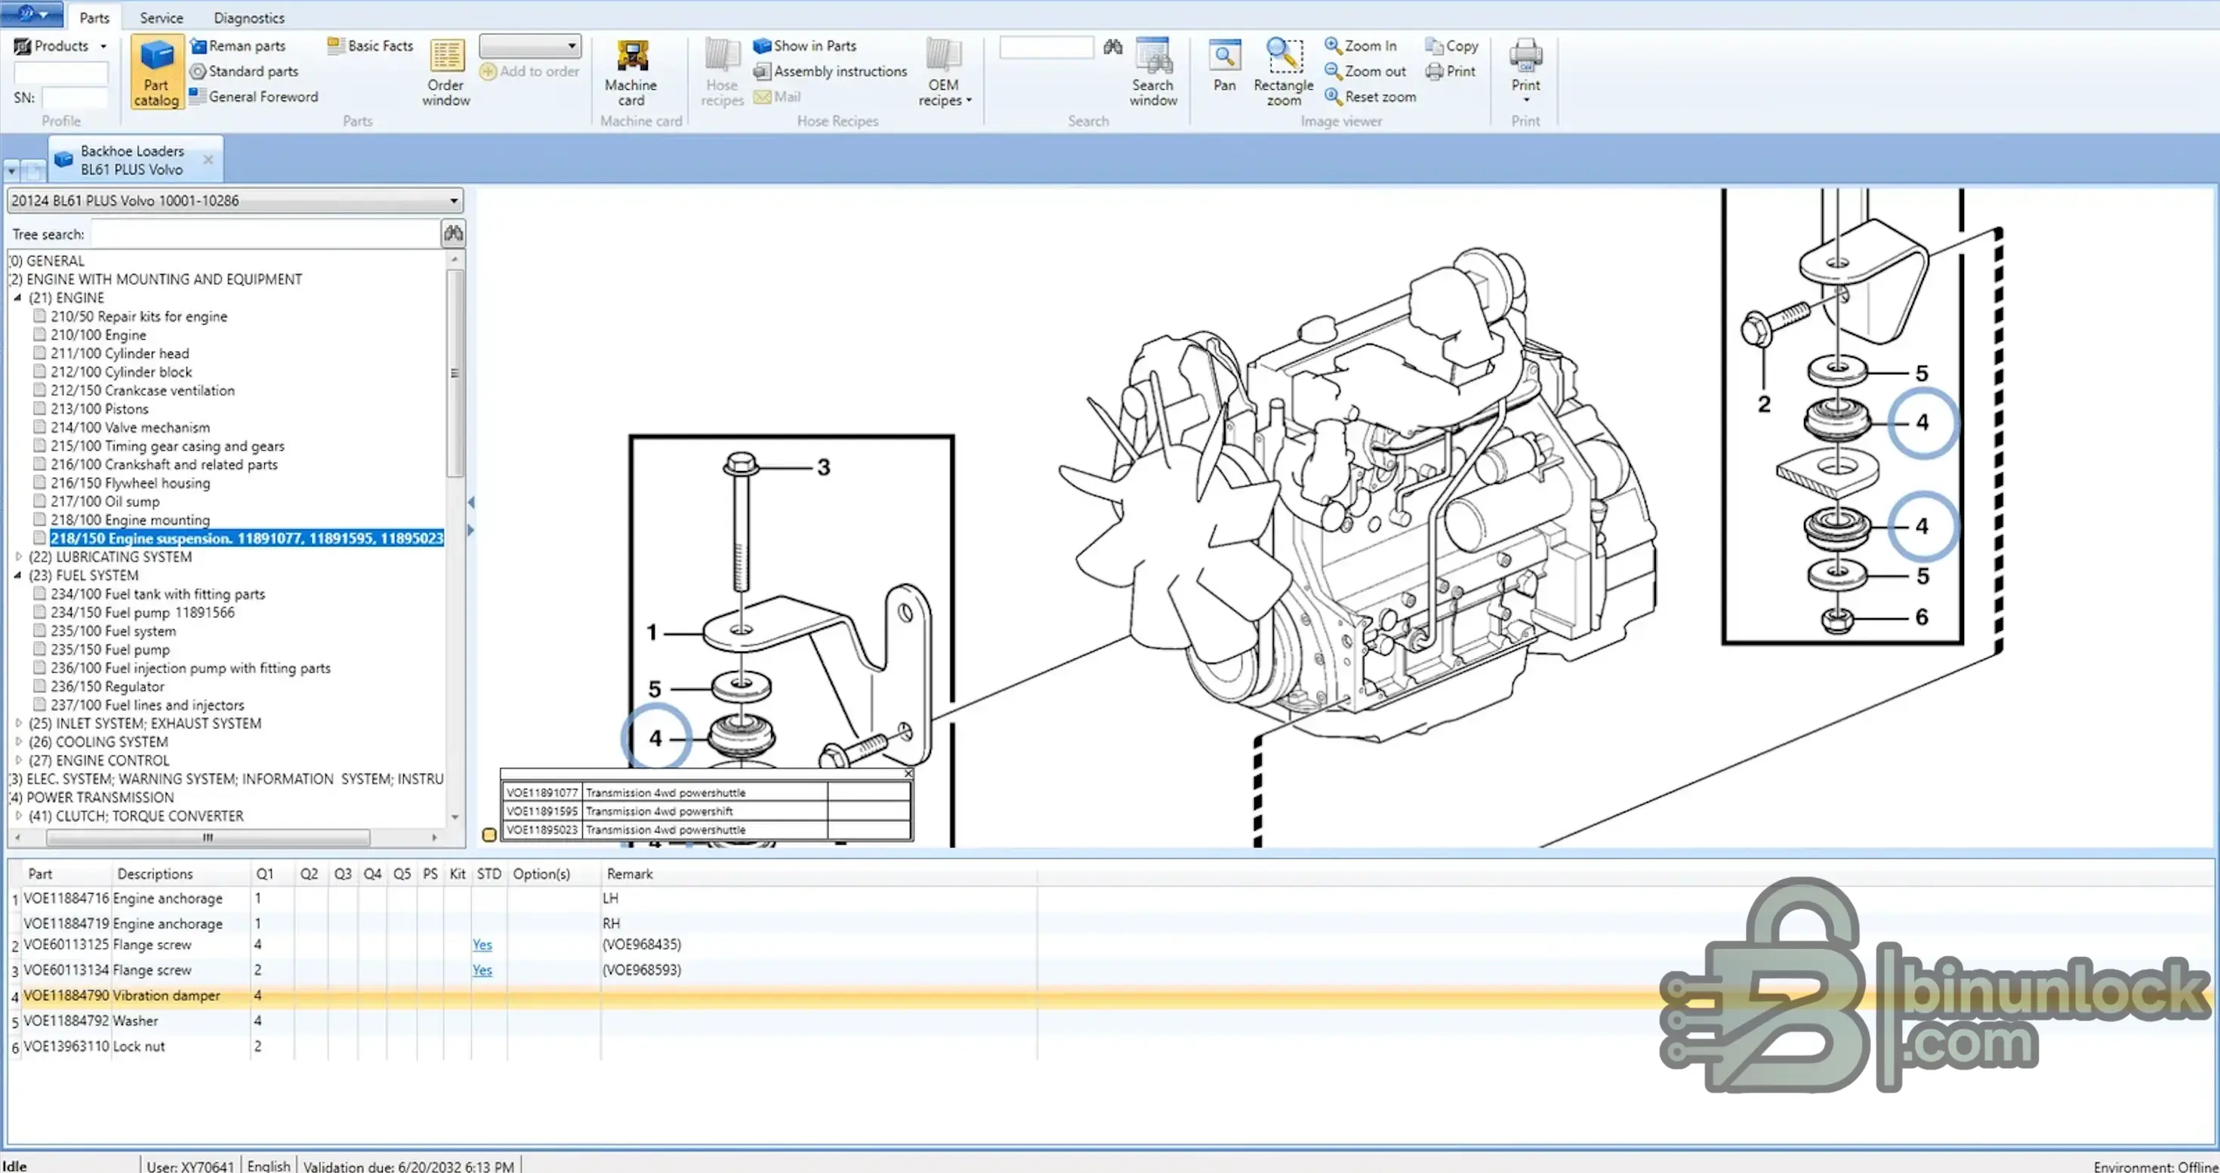Open the Part catalog
Screen dimensions: 2220x1173
pyautogui.click(x=156, y=72)
